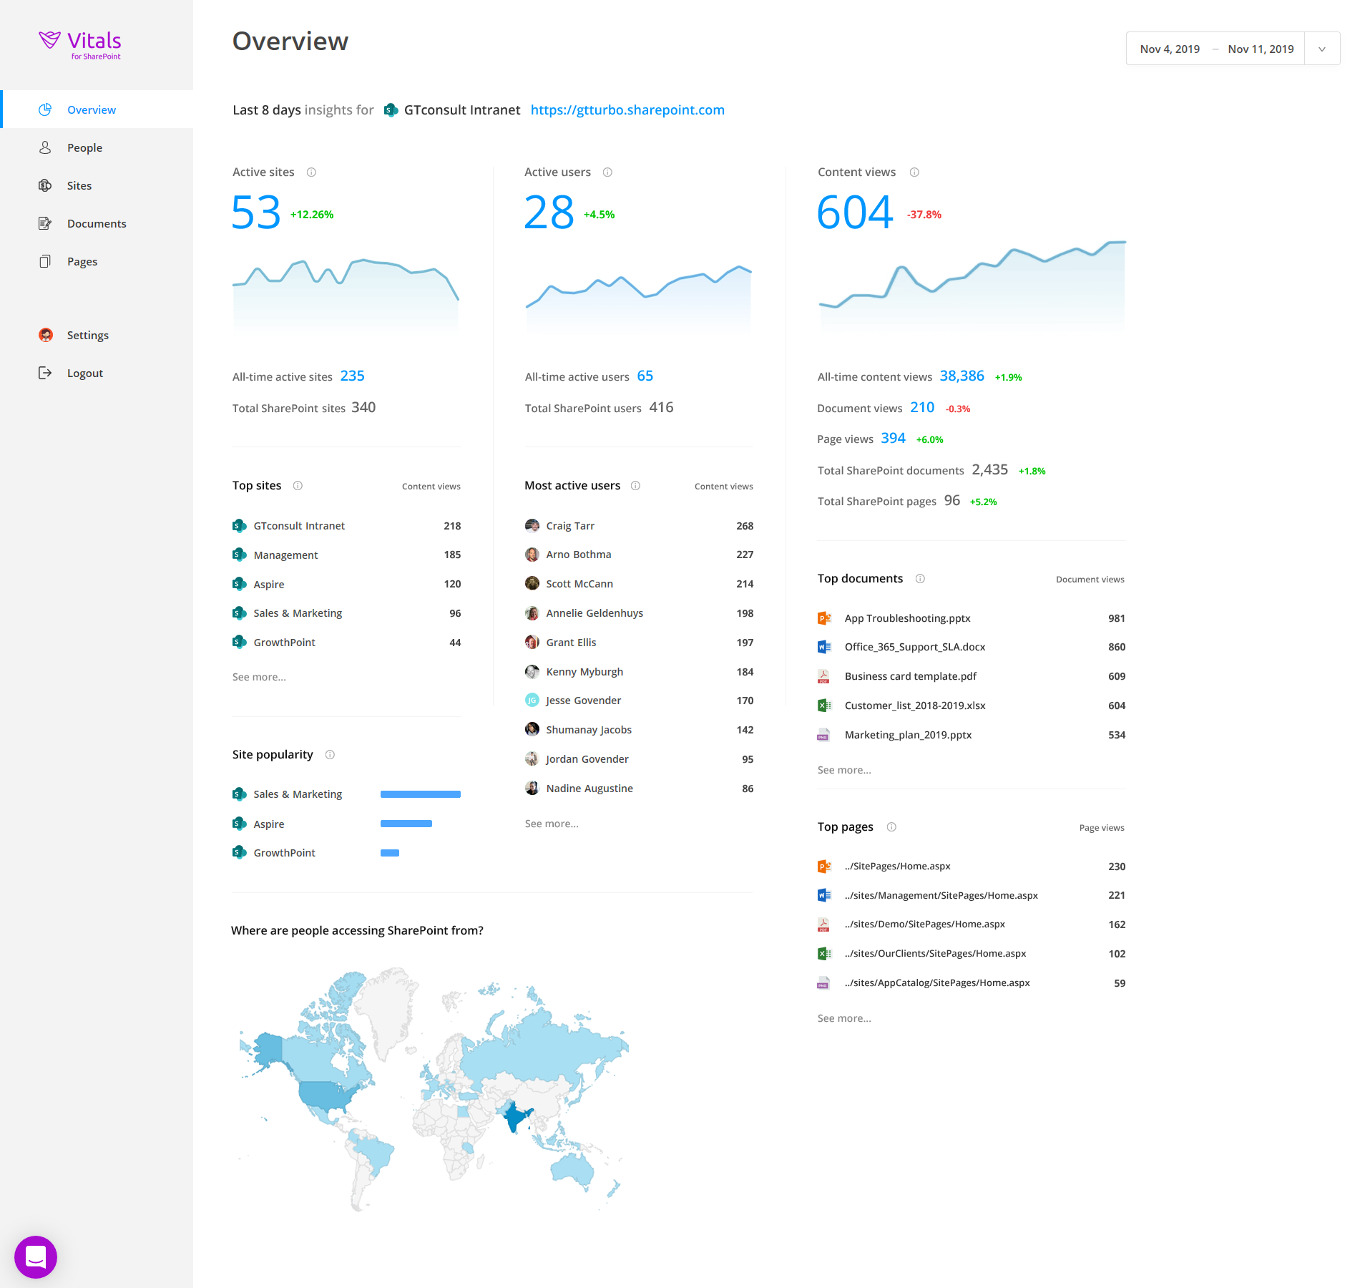Click the Documents icon in sidebar
1370x1288 pixels.
tap(45, 223)
